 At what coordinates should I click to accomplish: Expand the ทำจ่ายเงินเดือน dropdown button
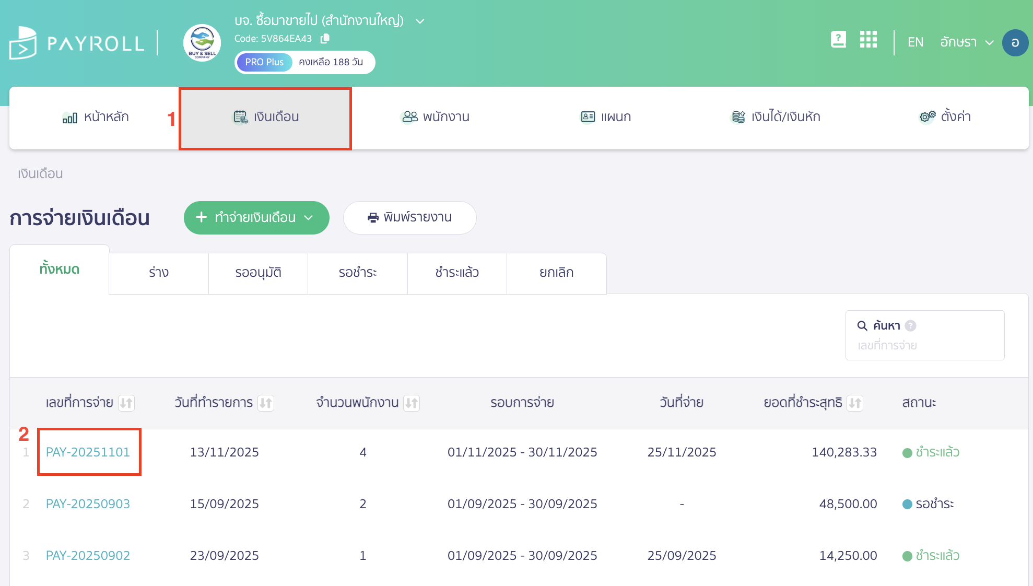pos(256,218)
